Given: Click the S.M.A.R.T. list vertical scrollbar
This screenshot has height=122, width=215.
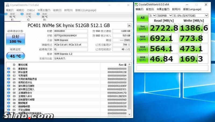Looking at the screenshot, I should coord(130,88).
